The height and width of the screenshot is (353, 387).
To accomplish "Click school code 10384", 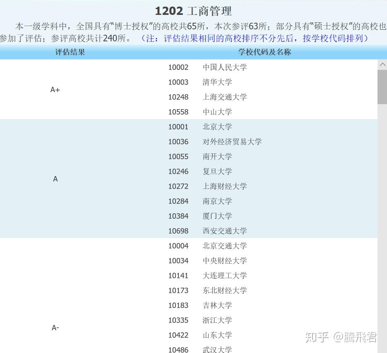I will pos(178,216).
